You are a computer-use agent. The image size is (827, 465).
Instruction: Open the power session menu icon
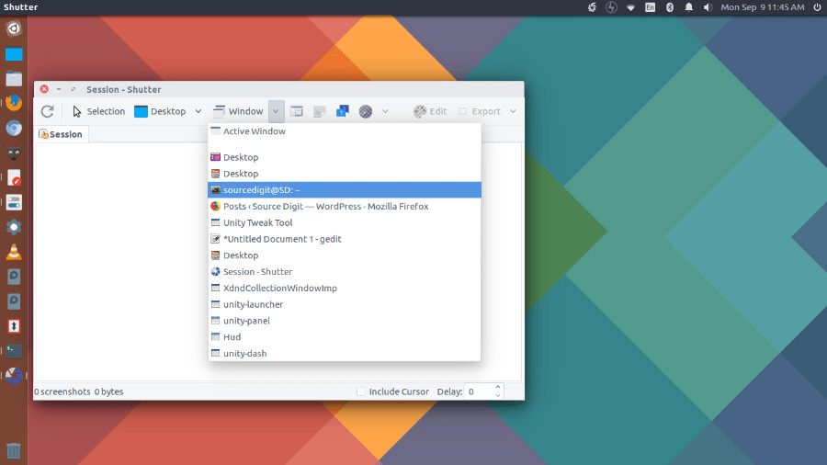(x=817, y=7)
